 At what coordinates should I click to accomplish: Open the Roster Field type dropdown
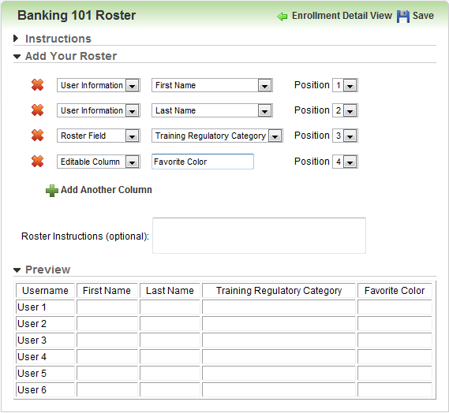click(x=99, y=136)
